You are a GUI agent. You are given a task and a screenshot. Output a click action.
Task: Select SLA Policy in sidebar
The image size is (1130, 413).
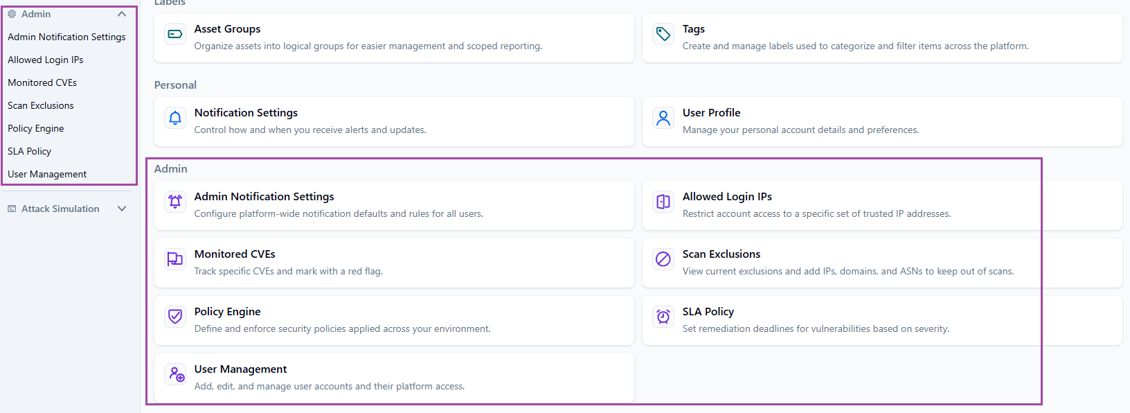pyautogui.click(x=30, y=151)
